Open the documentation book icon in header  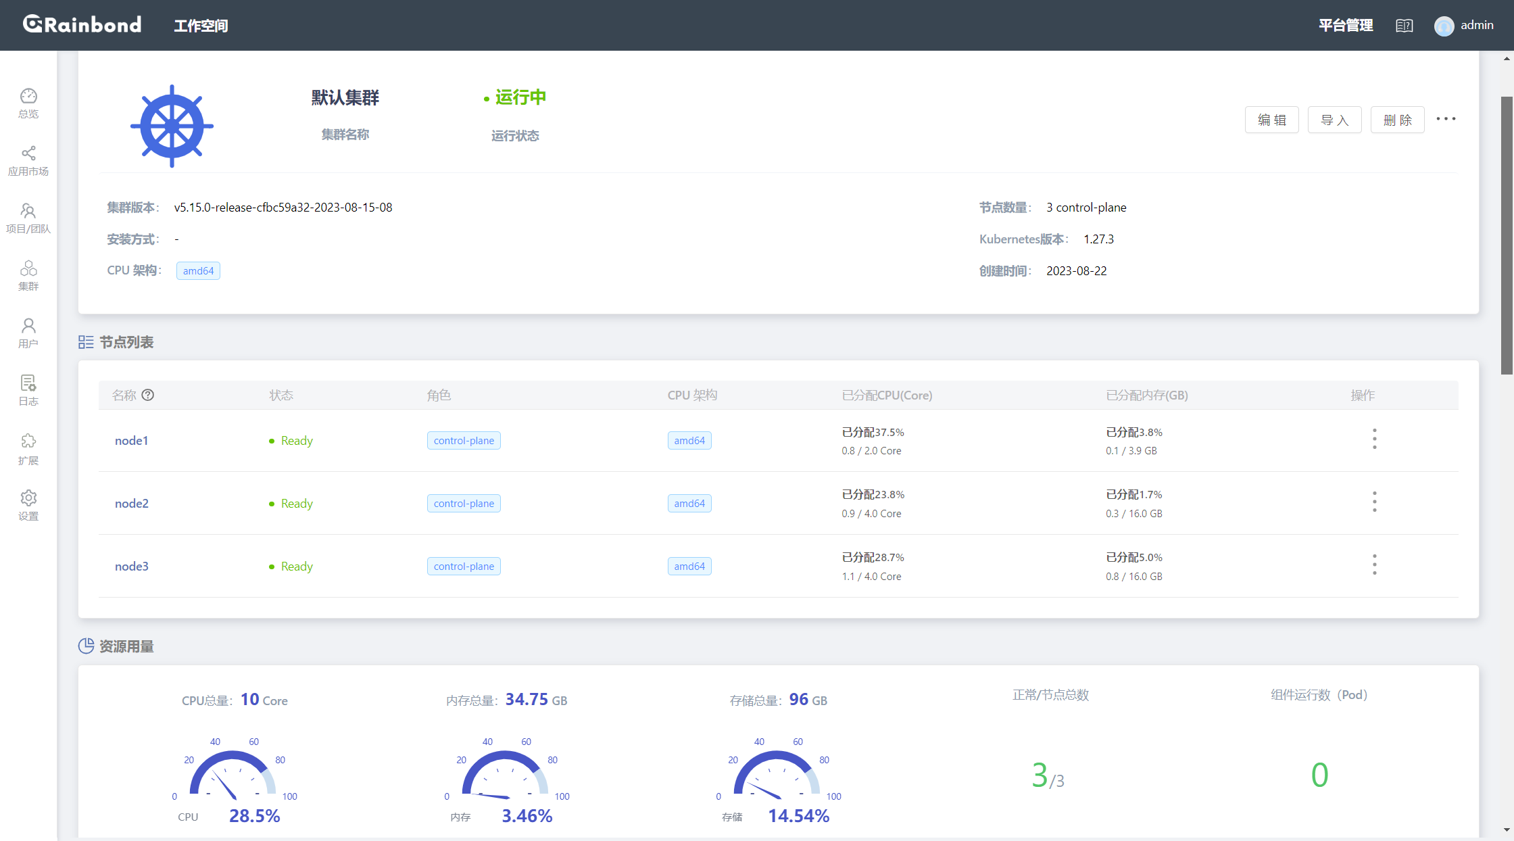tap(1404, 26)
